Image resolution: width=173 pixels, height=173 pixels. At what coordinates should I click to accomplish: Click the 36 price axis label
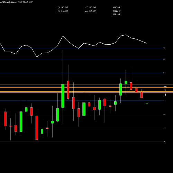pos(164,142)
